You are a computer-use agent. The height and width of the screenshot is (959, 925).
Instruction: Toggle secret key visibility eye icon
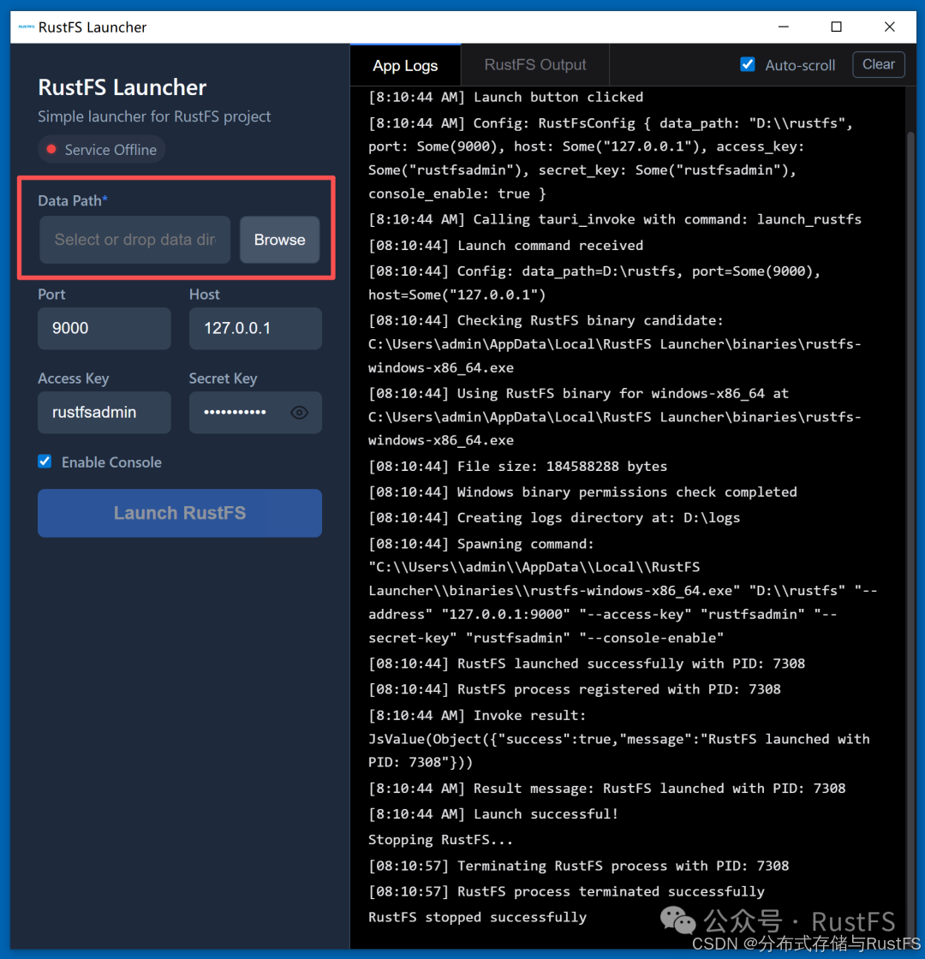point(299,413)
